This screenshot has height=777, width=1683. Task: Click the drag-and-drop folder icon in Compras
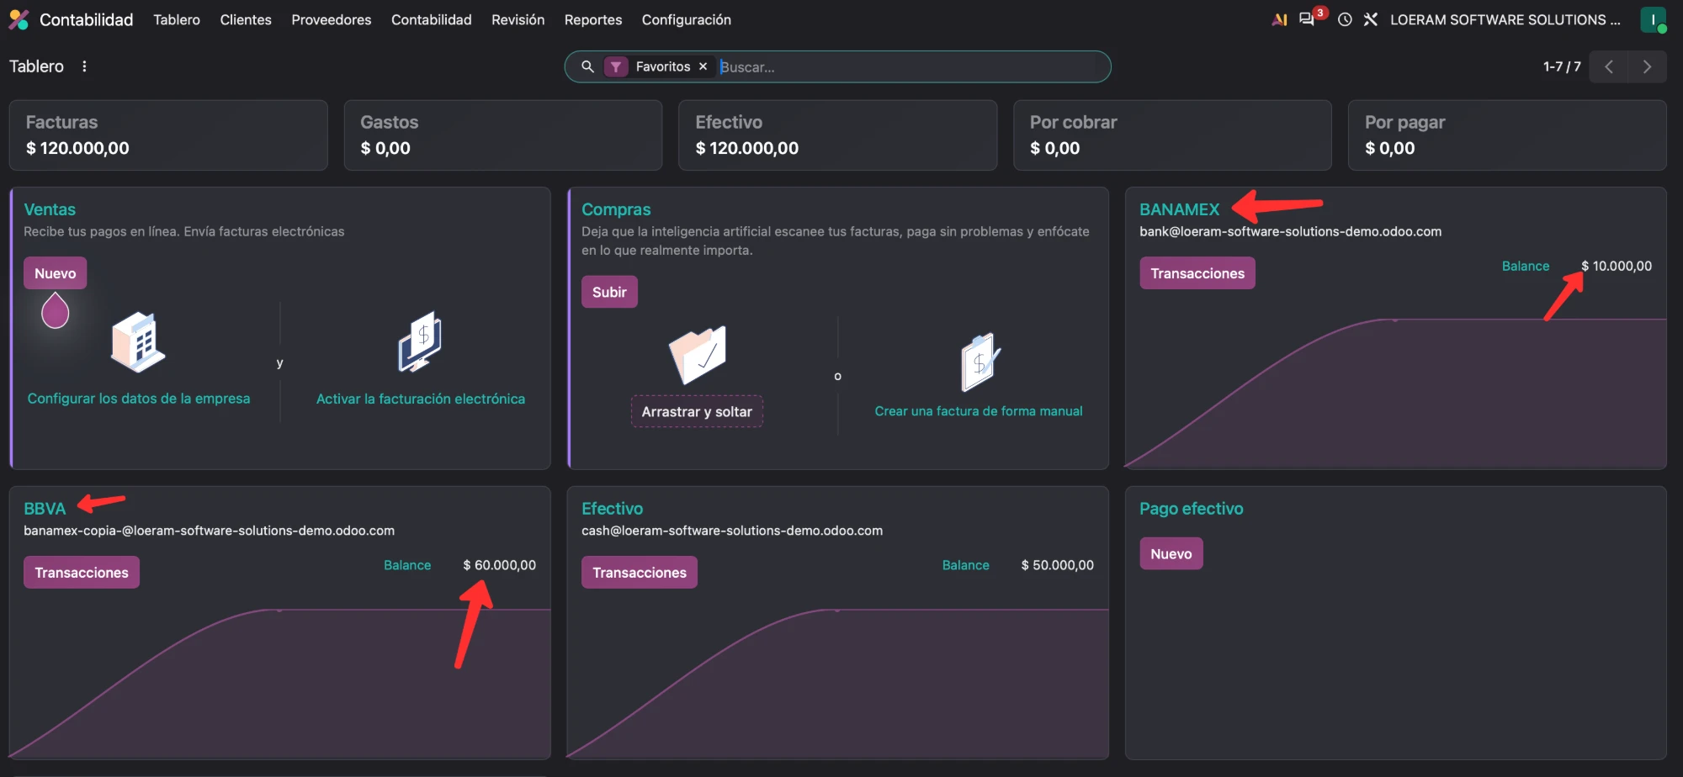[698, 355]
